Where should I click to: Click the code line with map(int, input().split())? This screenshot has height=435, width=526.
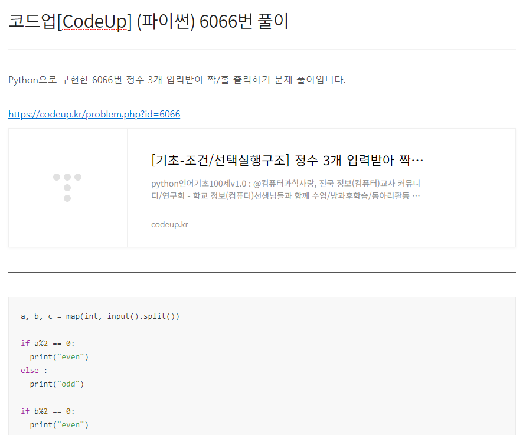pos(100,316)
